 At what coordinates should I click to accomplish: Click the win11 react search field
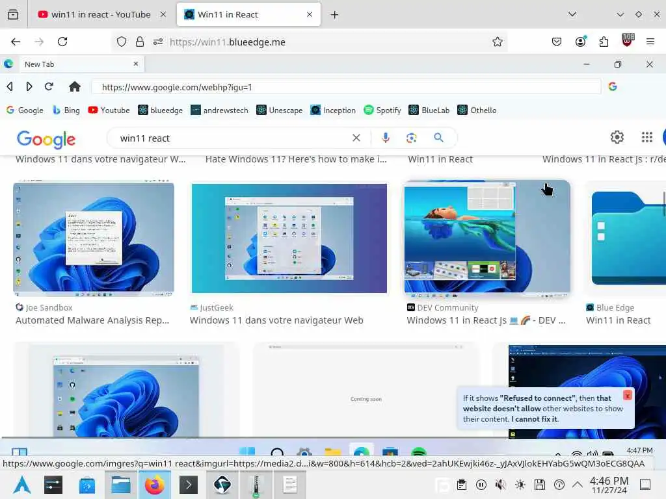point(230,138)
